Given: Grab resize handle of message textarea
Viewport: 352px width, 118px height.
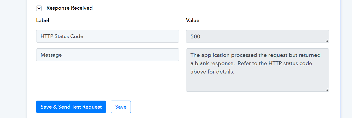Looking at the screenshot, I should [327, 90].
